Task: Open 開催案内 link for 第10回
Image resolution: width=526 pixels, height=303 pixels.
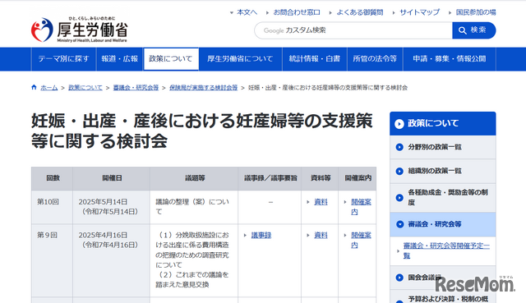Action: point(361,207)
